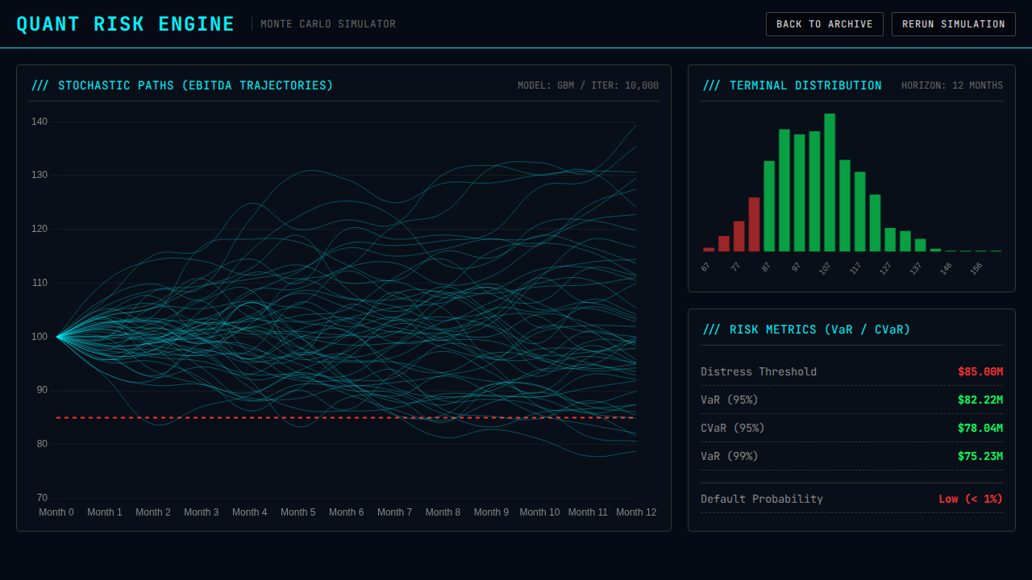Viewport: 1032px width, 580px height.
Task: Click the VaR (99%) value $75.23M
Action: 980,456
